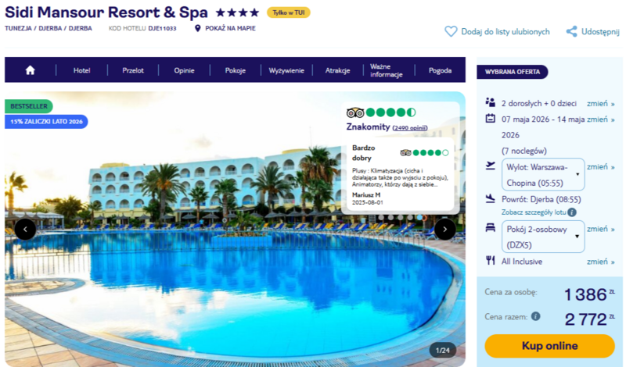This screenshot has height=367, width=626.
Task: Click the Kup online button
Action: coord(549,346)
